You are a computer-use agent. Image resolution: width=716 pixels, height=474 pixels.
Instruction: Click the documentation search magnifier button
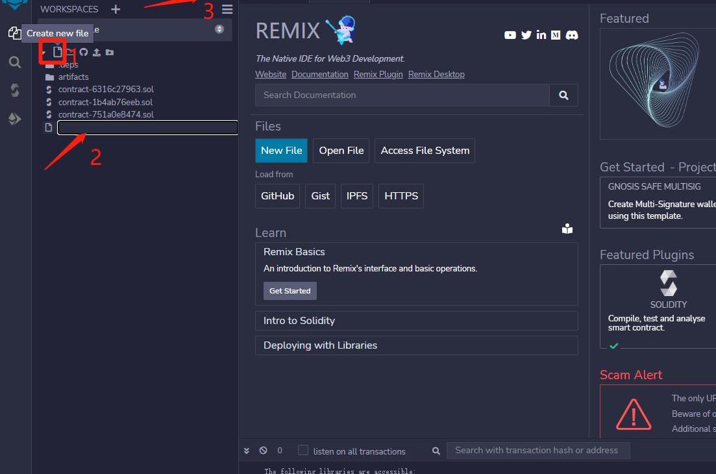[564, 95]
